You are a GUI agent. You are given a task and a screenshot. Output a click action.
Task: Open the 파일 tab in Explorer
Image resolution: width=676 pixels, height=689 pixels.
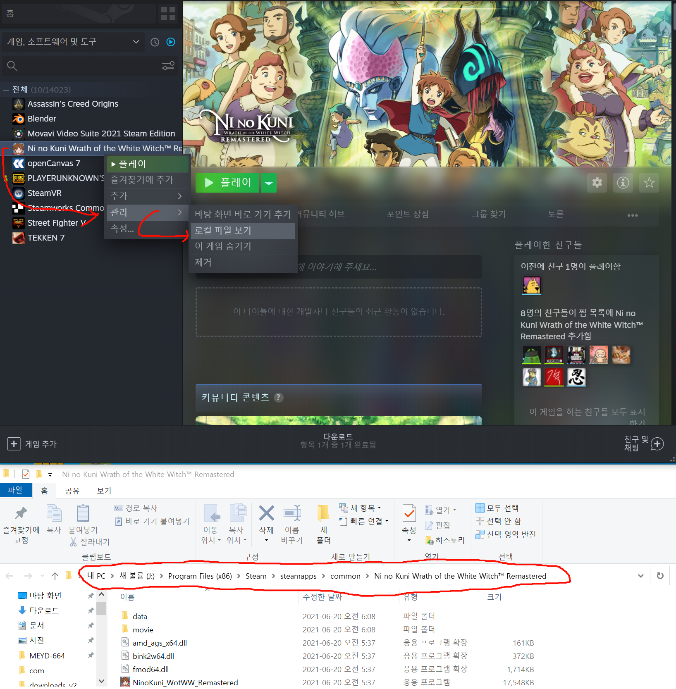[16, 490]
